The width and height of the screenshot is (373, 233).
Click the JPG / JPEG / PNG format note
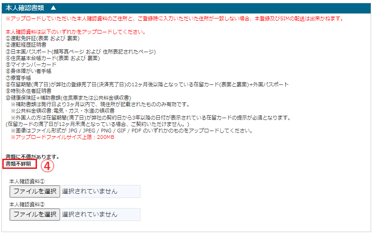click(132, 131)
